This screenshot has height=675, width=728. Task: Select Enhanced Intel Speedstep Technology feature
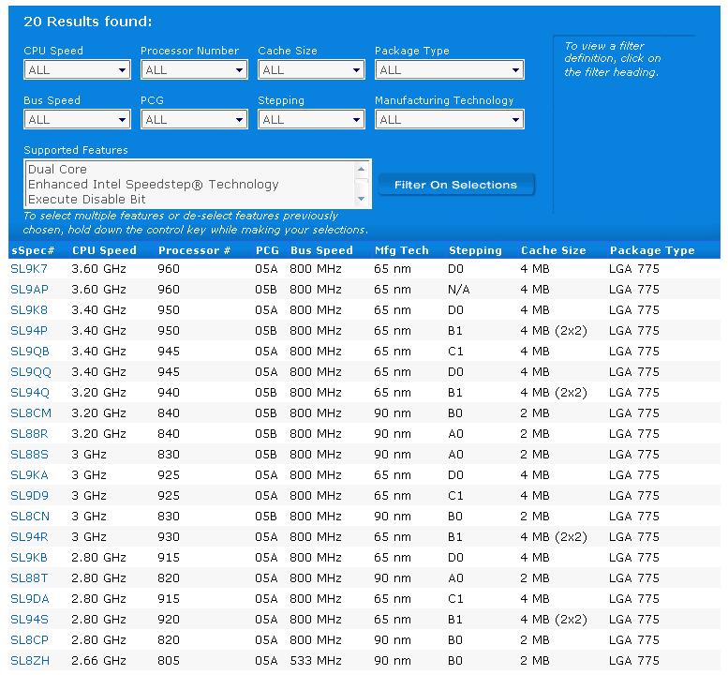pos(154,185)
